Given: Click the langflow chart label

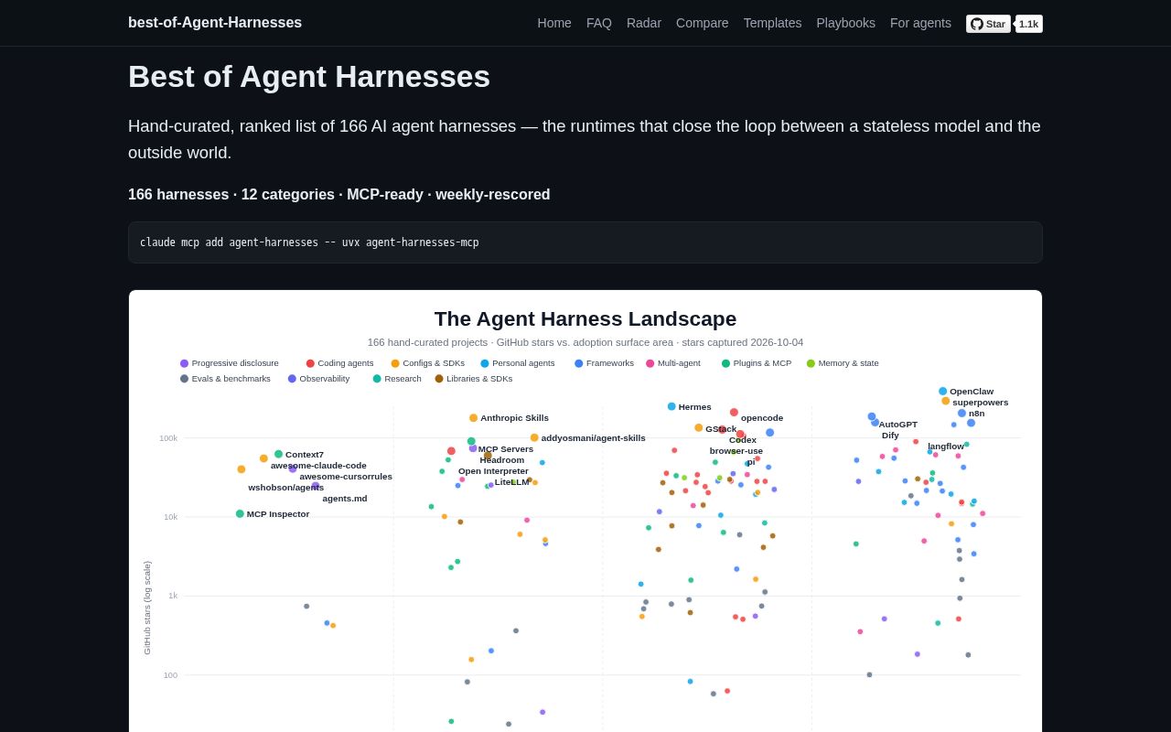Looking at the screenshot, I should click(946, 447).
